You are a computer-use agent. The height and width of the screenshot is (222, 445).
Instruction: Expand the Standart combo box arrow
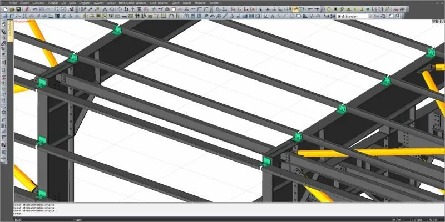pos(370,17)
